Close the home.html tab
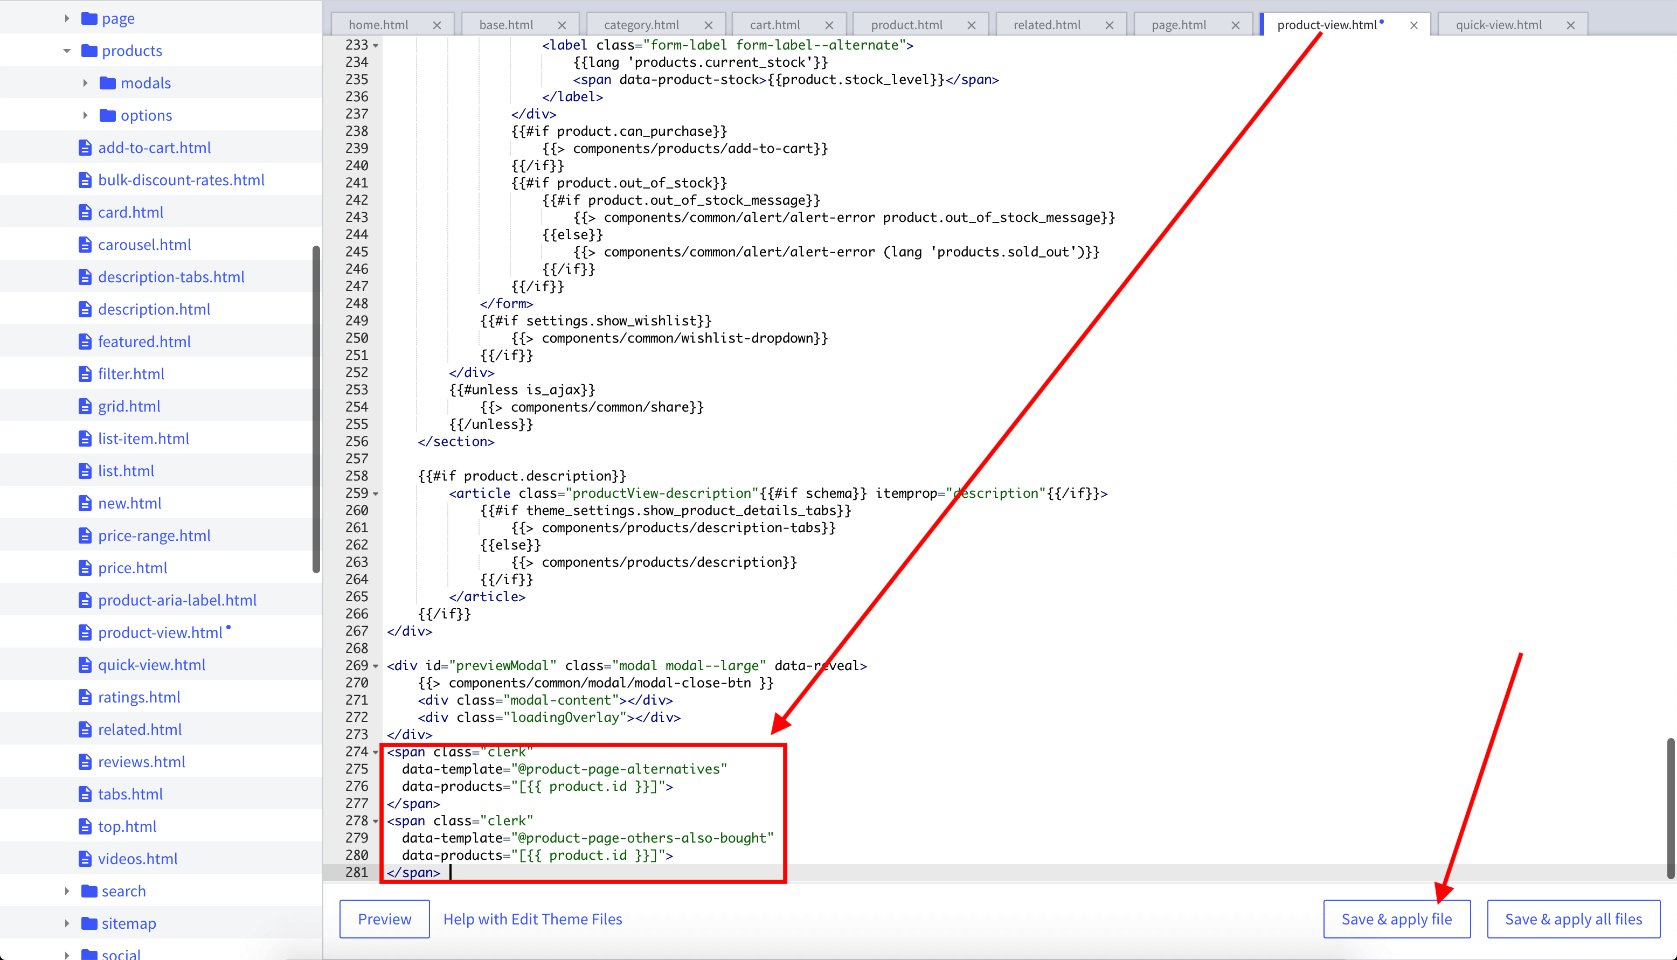Image resolution: width=1677 pixels, height=960 pixels. click(436, 25)
